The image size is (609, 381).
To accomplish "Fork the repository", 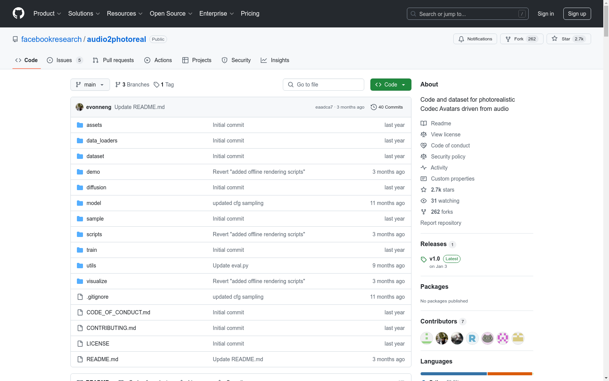I will [x=522, y=39].
